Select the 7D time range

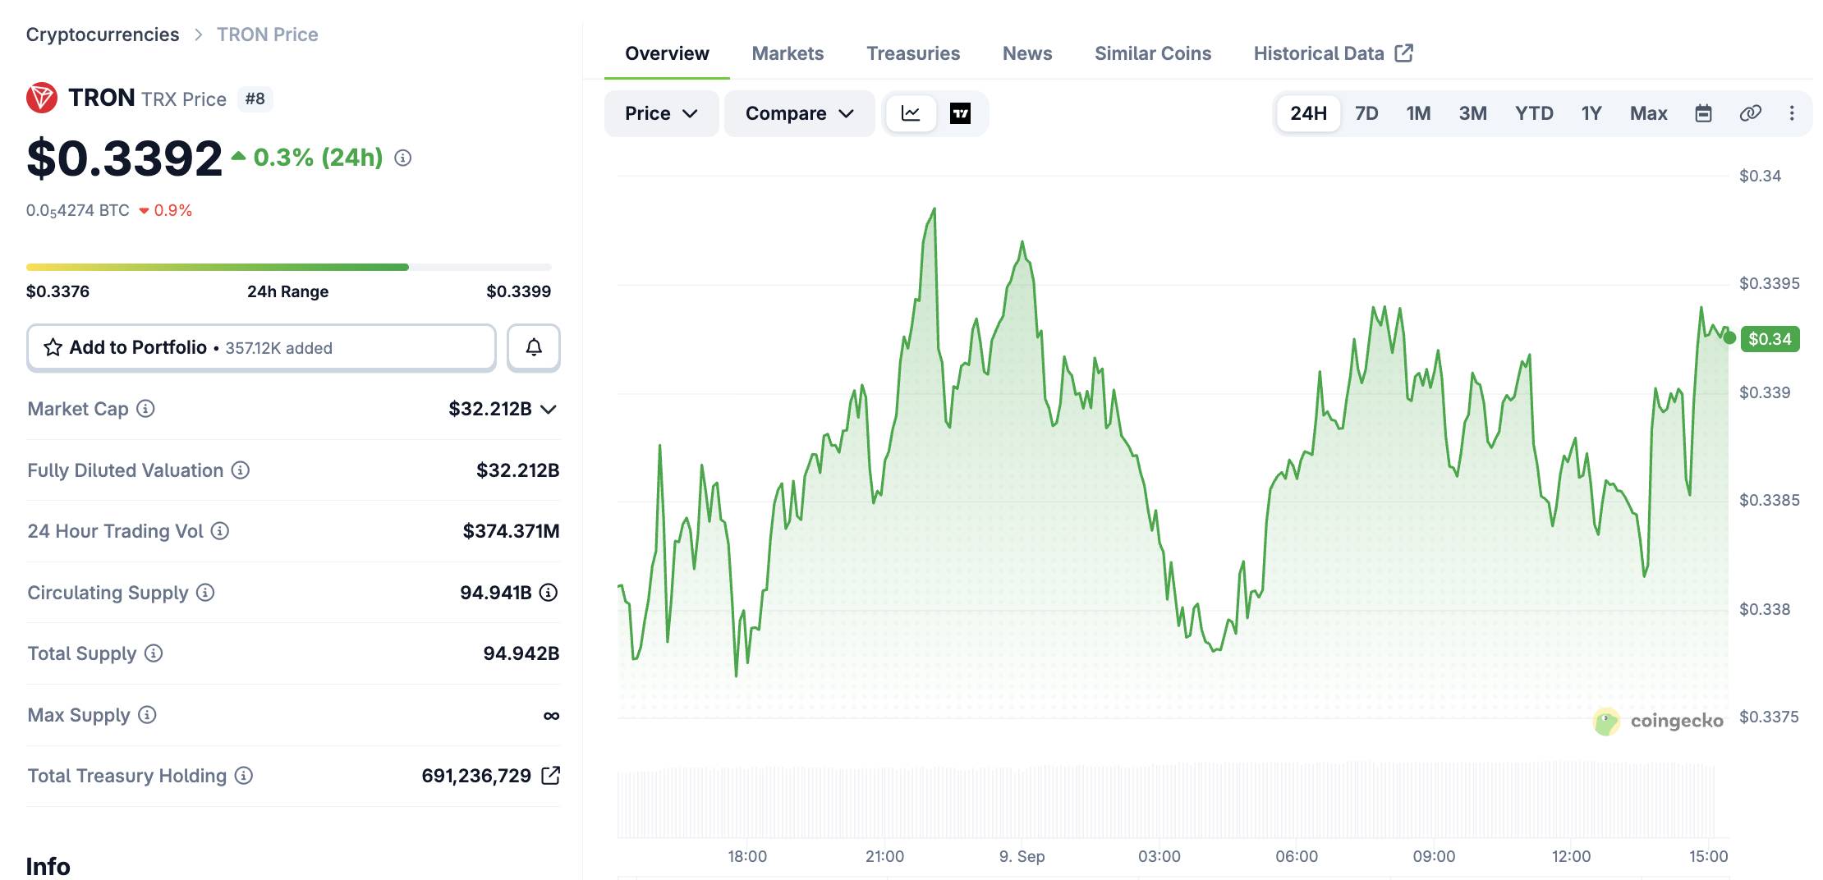tap(1366, 113)
